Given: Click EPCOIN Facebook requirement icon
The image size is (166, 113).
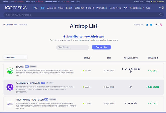Looking at the screenshot, I should (122, 69).
